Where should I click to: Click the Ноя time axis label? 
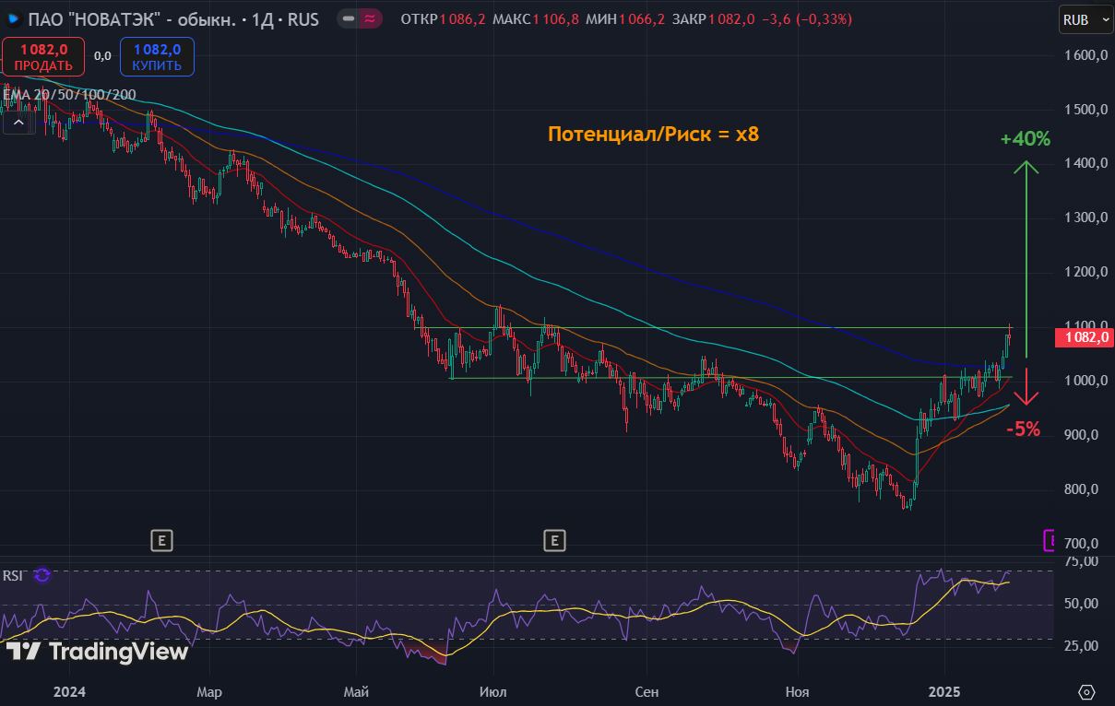pos(797,691)
